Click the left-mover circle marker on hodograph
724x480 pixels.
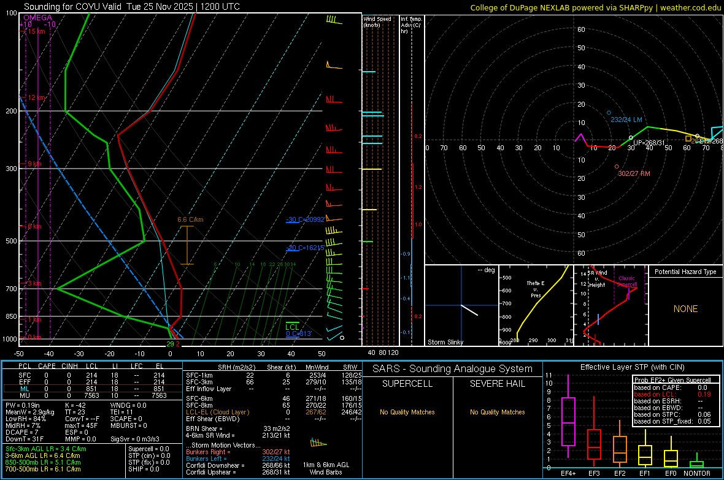tap(609, 113)
